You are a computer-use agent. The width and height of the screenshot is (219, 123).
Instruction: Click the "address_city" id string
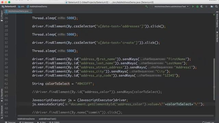[92, 71]
